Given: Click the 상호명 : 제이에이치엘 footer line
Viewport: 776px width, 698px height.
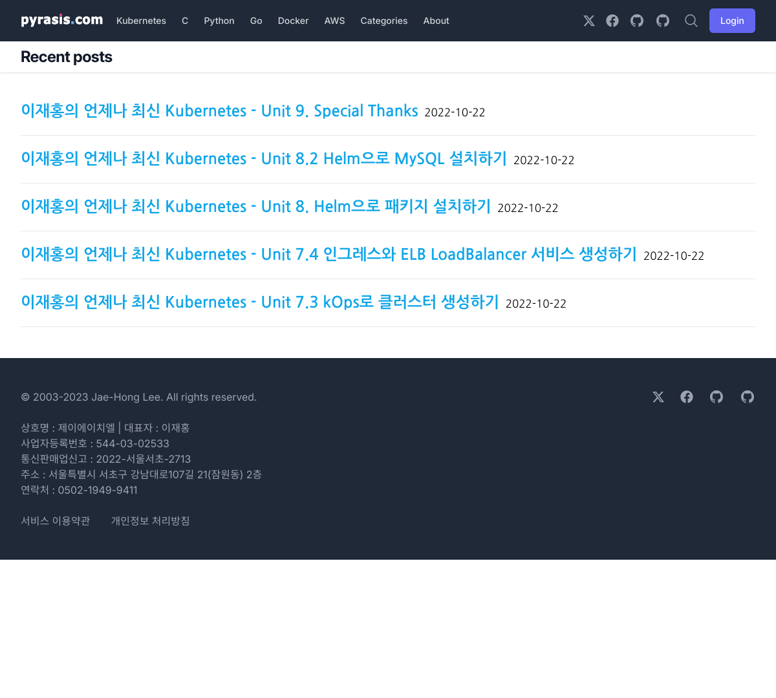Looking at the screenshot, I should [x=105, y=428].
